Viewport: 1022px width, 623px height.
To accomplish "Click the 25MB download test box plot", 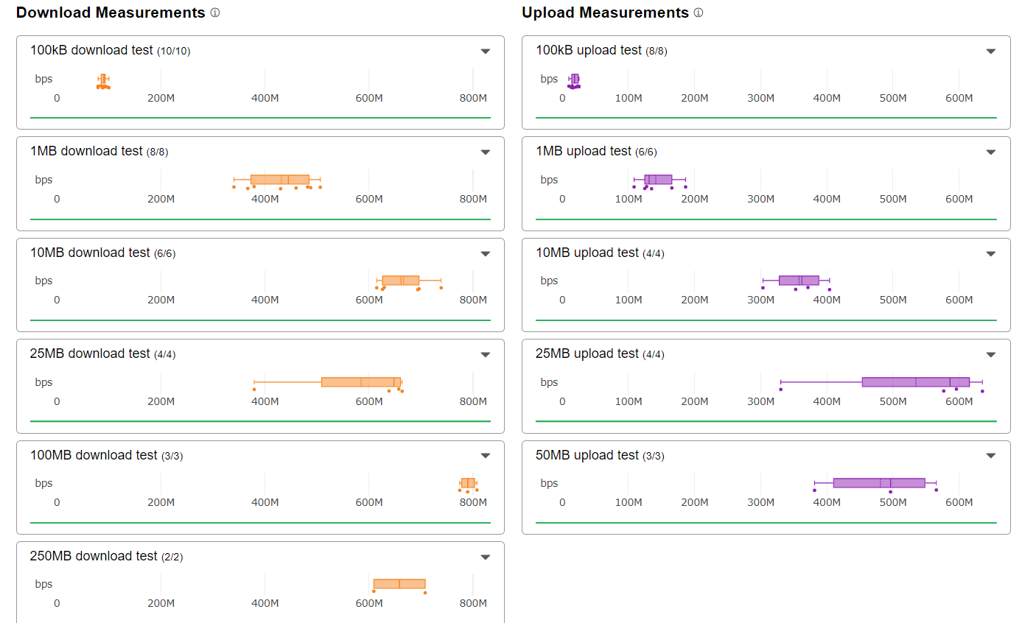I will point(361,381).
